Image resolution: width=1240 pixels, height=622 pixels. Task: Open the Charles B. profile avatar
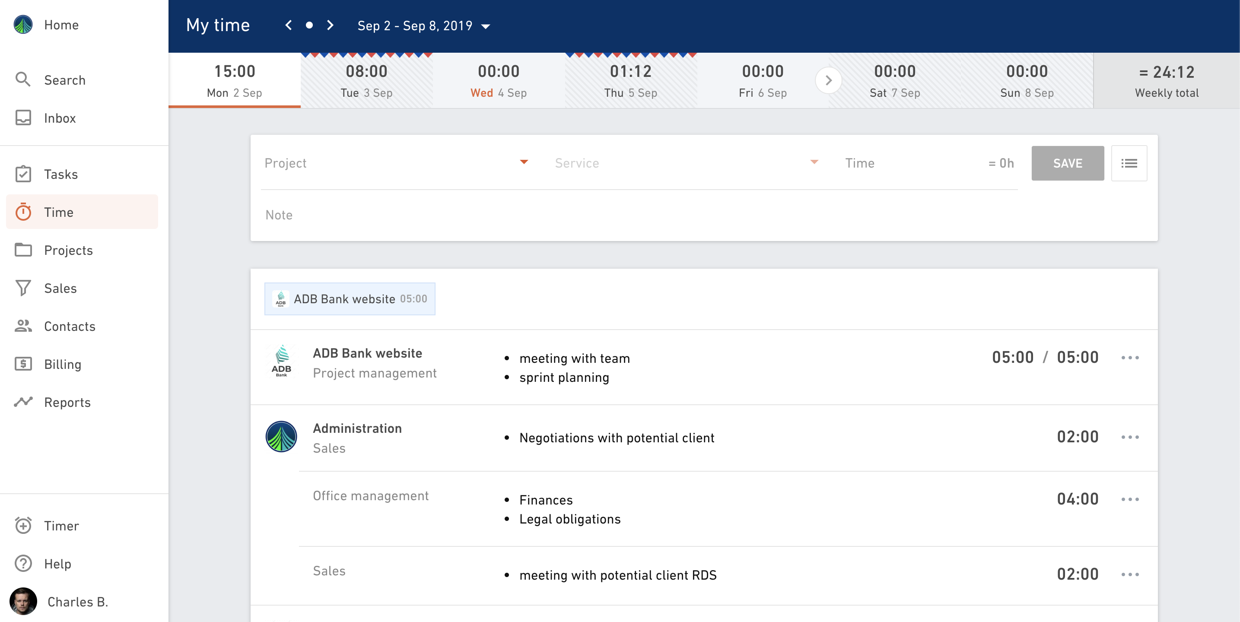tap(23, 601)
